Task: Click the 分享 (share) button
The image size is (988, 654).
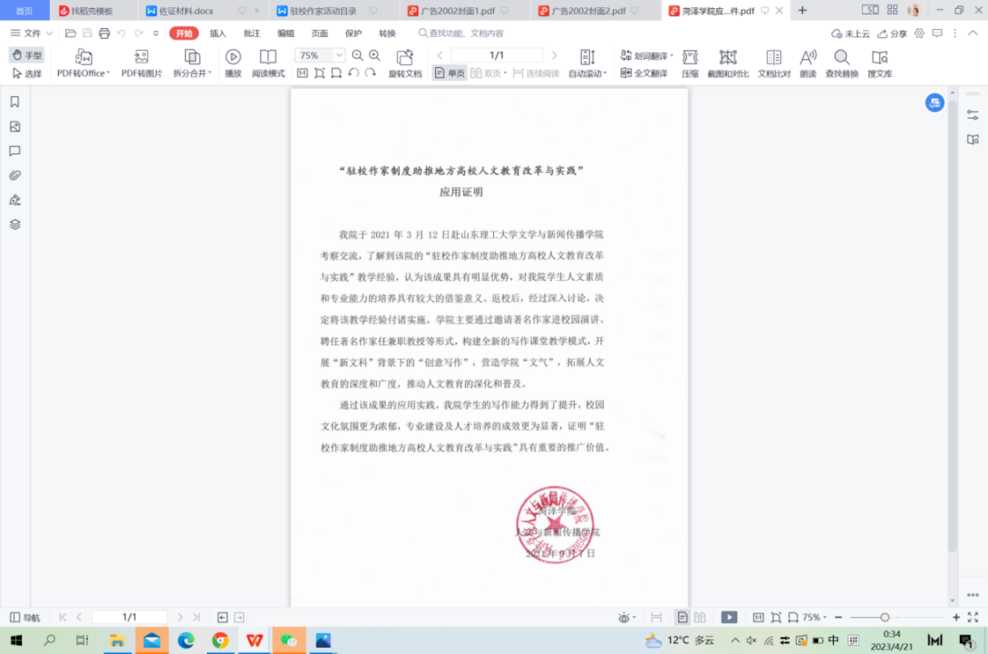Action: (892, 34)
